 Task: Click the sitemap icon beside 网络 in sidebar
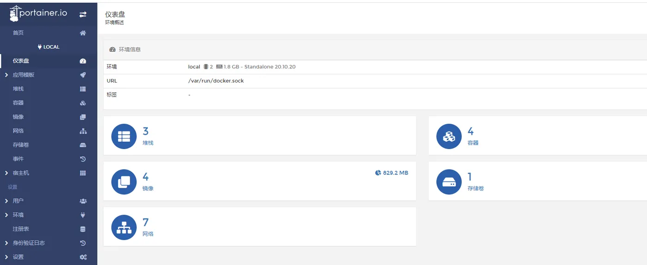[x=83, y=131]
